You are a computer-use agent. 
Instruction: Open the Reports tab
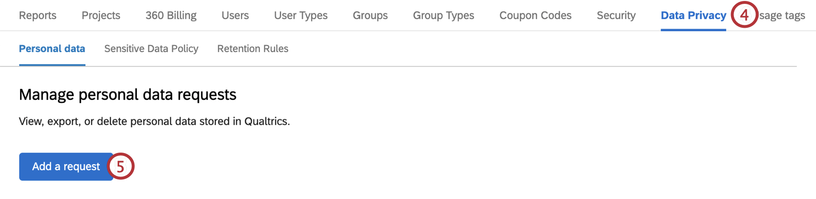[x=37, y=15]
